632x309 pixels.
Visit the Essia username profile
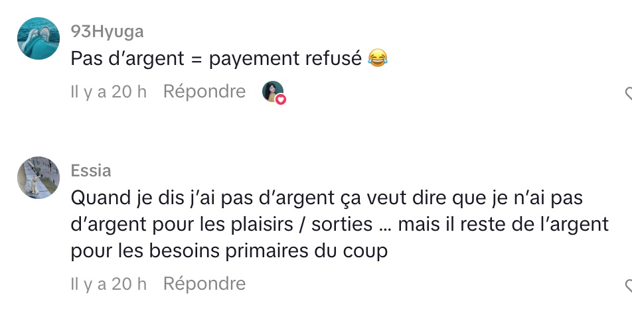click(91, 170)
